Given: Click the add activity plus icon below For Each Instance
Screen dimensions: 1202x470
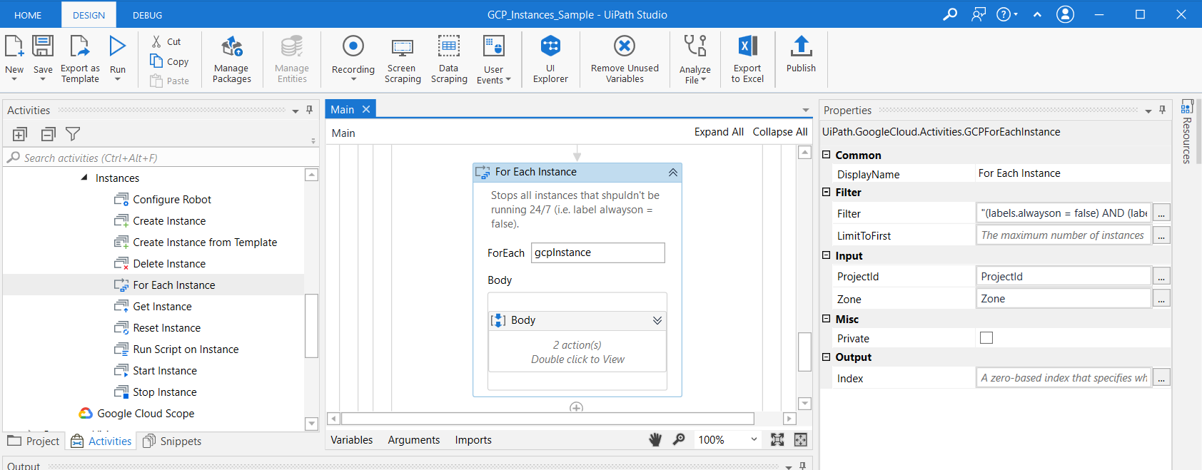Looking at the screenshot, I should click(577, 407).
